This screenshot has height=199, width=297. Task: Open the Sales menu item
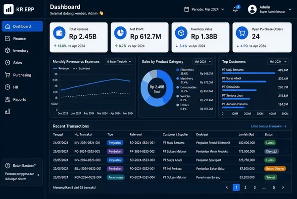22,63
